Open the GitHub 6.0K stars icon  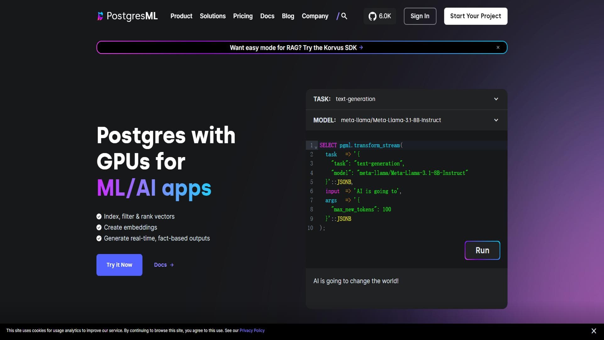372,16
